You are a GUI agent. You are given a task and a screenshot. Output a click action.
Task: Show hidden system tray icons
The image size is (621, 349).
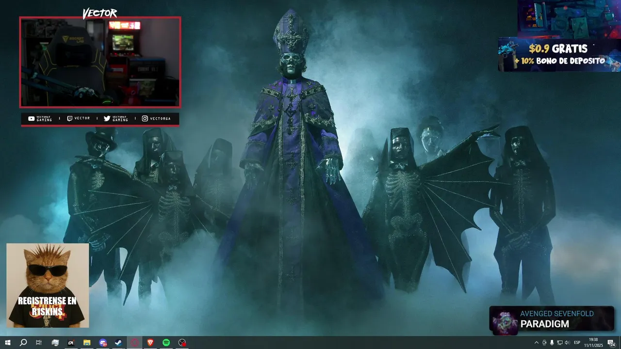(536, 343)
